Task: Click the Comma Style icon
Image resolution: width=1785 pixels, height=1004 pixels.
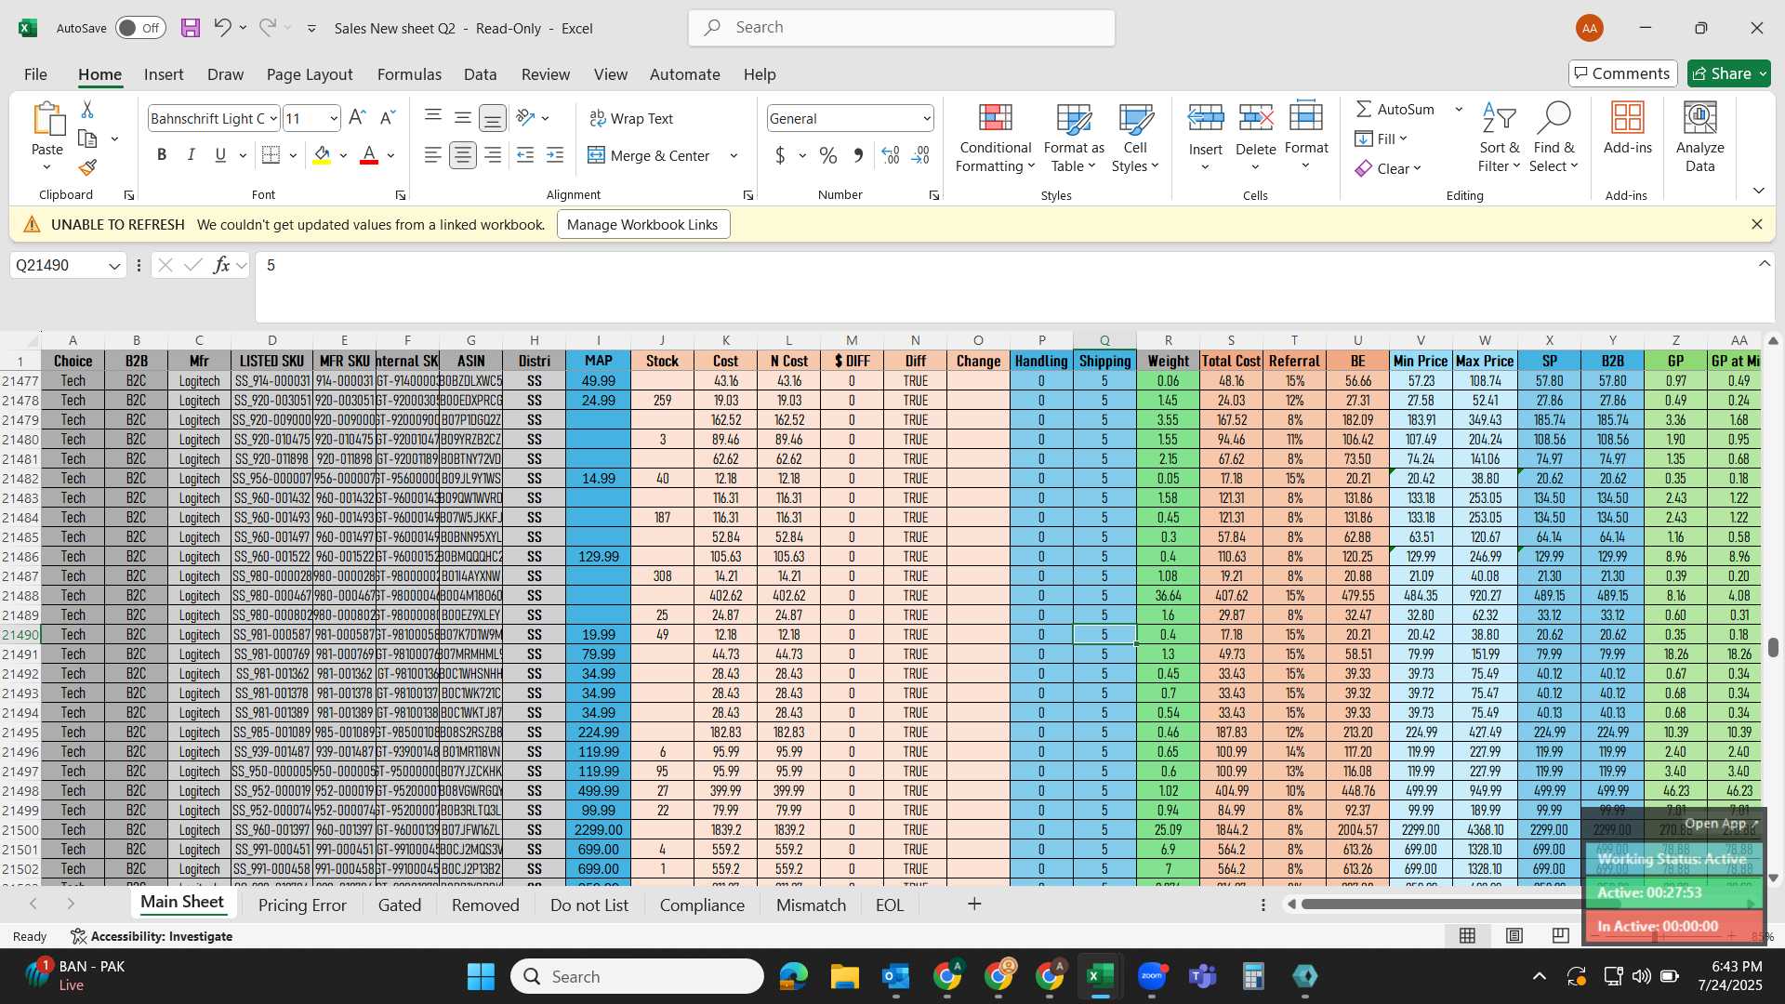Action: (x=858, y=155)
